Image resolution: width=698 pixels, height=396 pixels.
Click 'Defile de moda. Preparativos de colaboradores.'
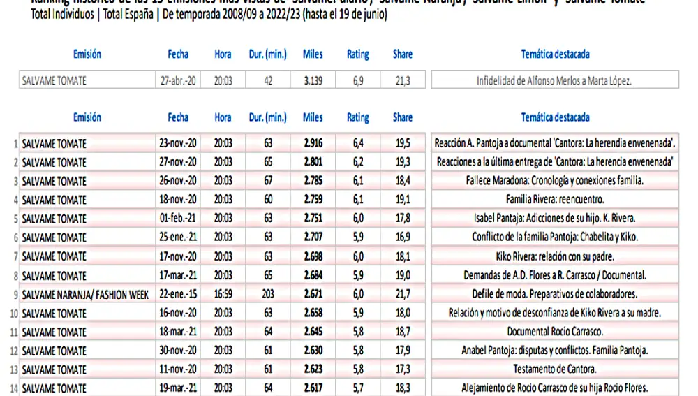point(555,294)
